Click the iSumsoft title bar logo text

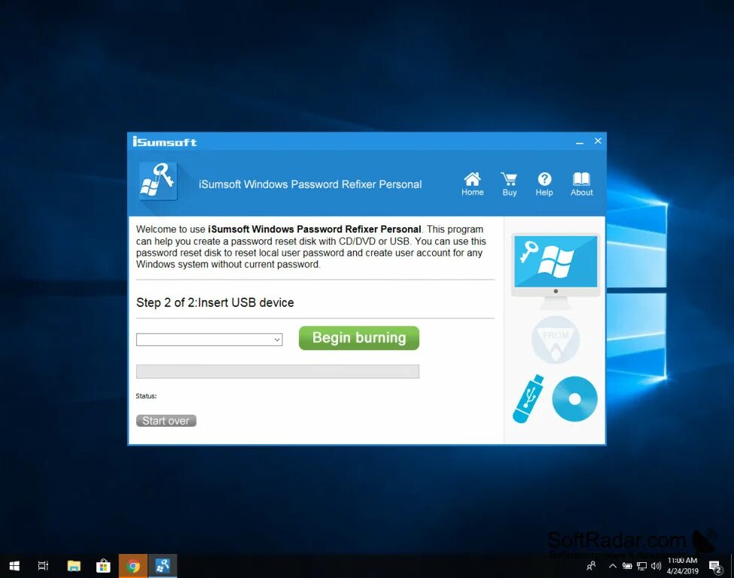(165, 141)
